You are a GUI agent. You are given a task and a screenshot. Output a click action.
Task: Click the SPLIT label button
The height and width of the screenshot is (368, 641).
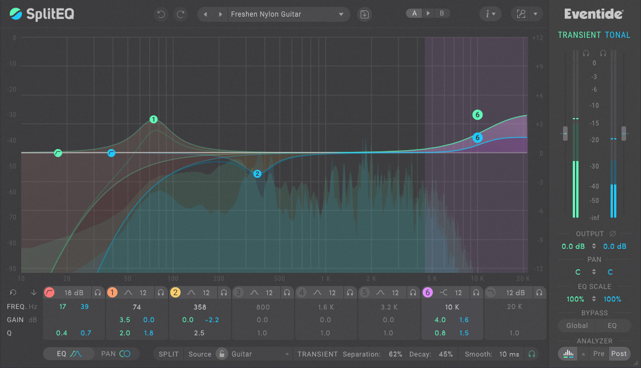(x=169, y=354)
